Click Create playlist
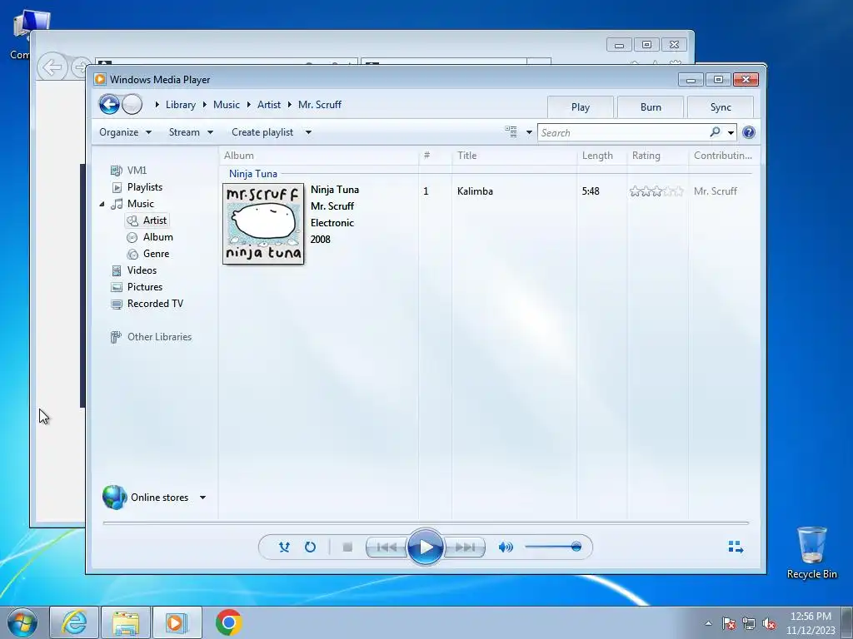This screenshot has width=853, height=639. 262,132
